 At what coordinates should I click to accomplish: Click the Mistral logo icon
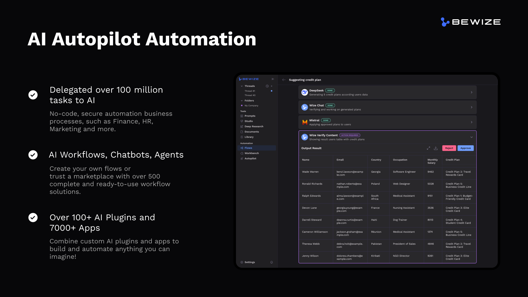pyautogui.click(x=305, y=122)
